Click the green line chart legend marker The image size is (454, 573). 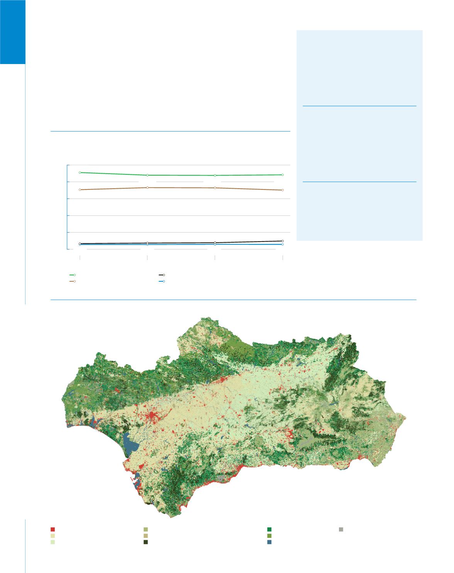72,275
